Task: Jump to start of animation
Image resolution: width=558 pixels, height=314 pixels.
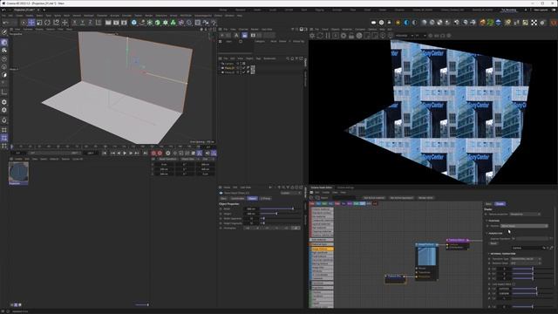Action: [105, 154]
